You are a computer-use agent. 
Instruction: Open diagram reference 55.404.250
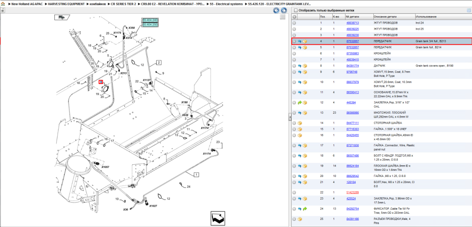[150, 25]
